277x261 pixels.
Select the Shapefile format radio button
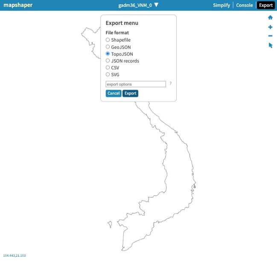tap(108, 40)
